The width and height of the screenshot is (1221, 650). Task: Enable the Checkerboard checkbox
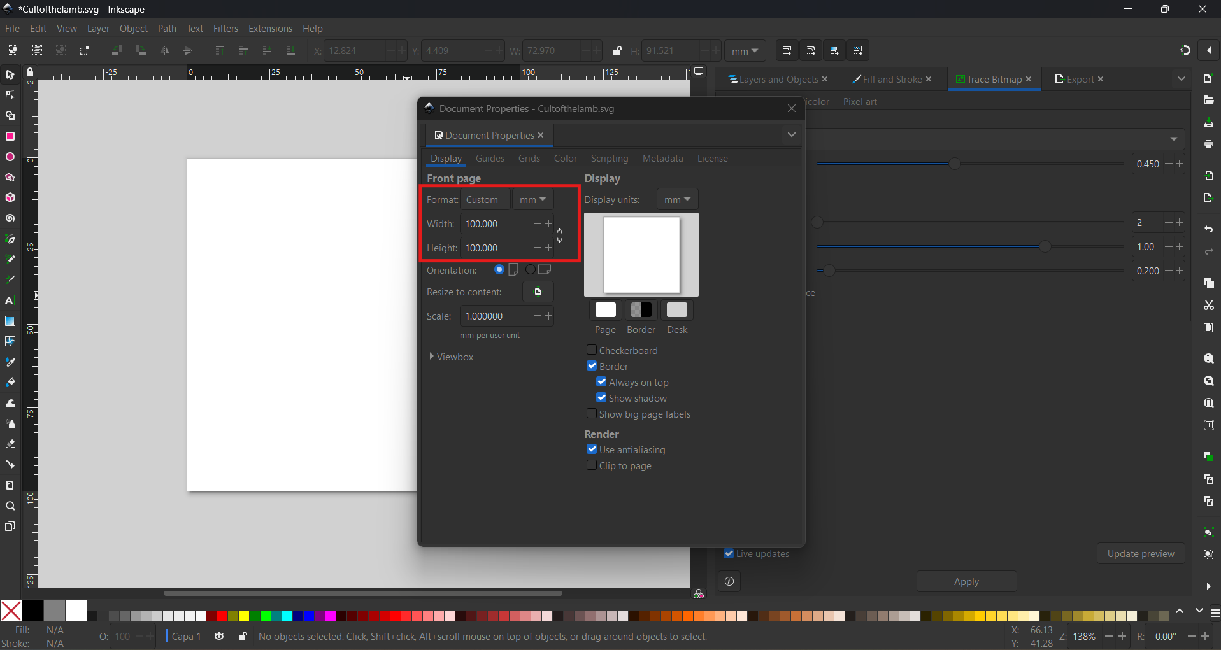tap(592, 350)
